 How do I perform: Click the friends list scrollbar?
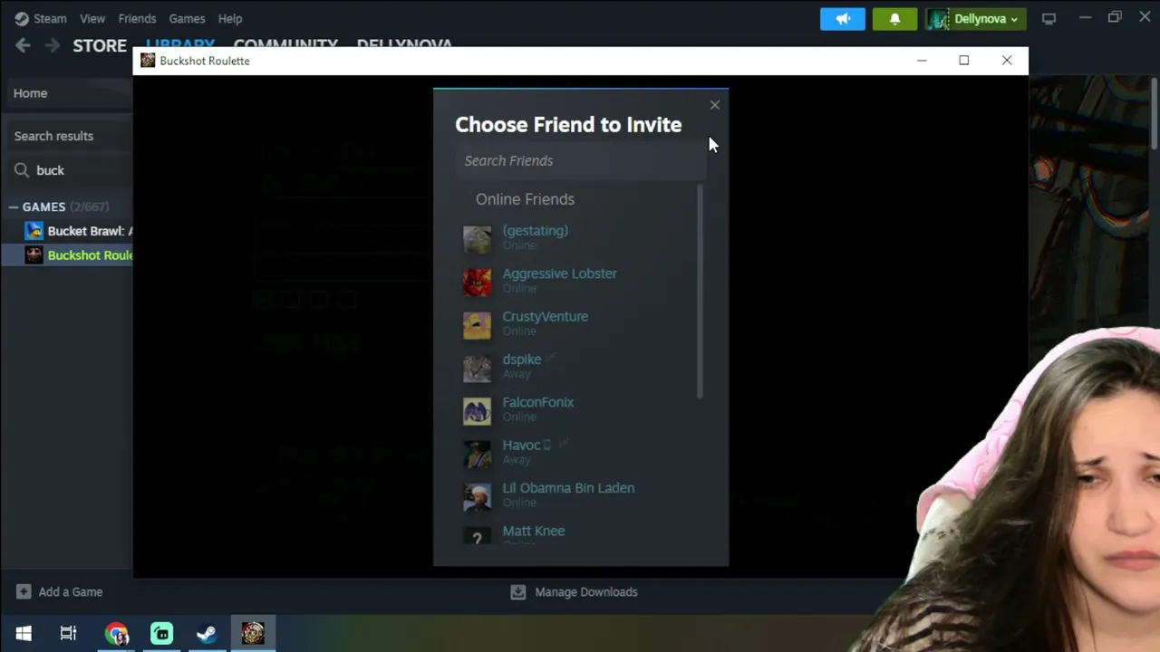pyautogui.click(x=700, y=290)
